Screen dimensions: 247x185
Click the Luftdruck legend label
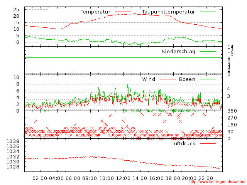tap(183, 143)
